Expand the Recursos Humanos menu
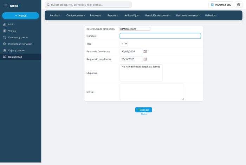246x165 pixels. pyautogui.click(x=188, y=15)
